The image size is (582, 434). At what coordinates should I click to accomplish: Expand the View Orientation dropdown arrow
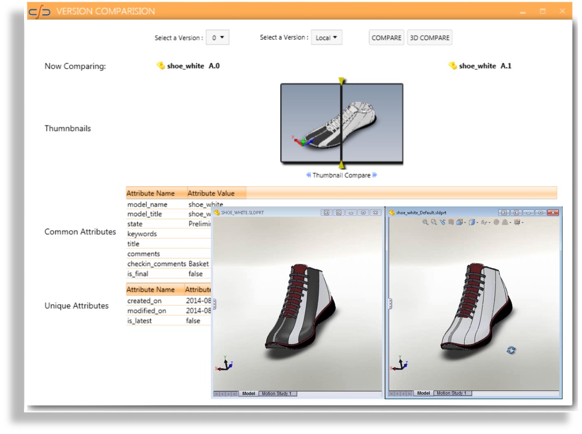pyautogui.click(x=465, y=223)
